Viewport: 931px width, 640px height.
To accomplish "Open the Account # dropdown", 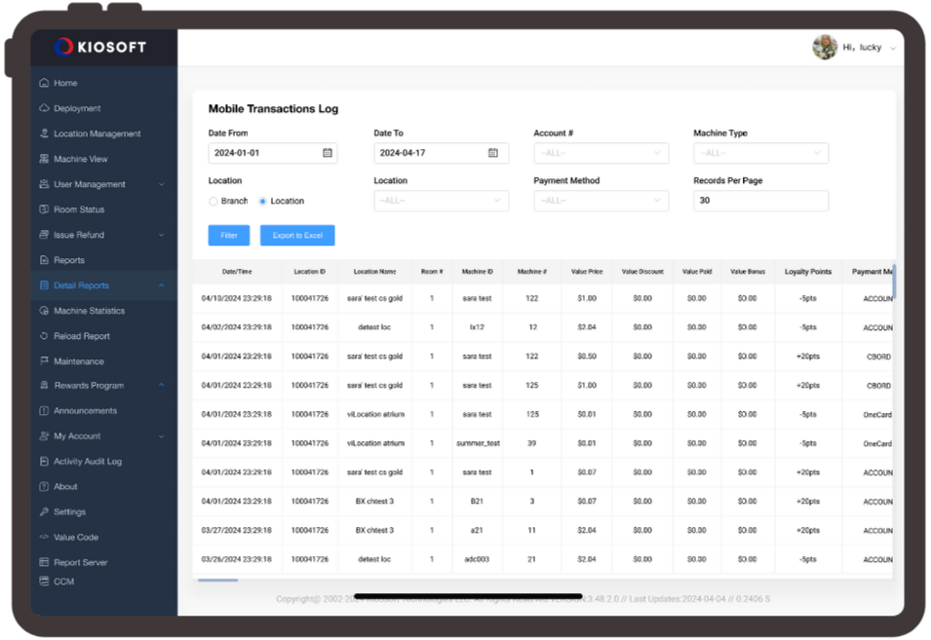I will pos(601,153).
